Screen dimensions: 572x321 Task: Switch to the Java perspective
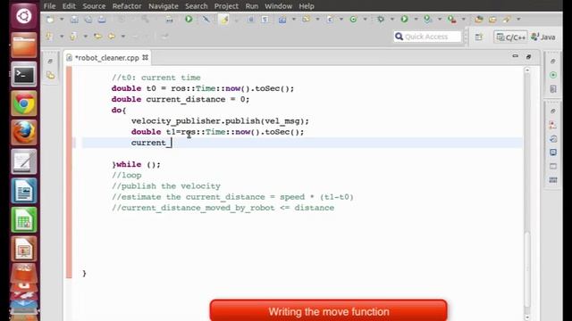pyautogui.click(x=543, y=37)
